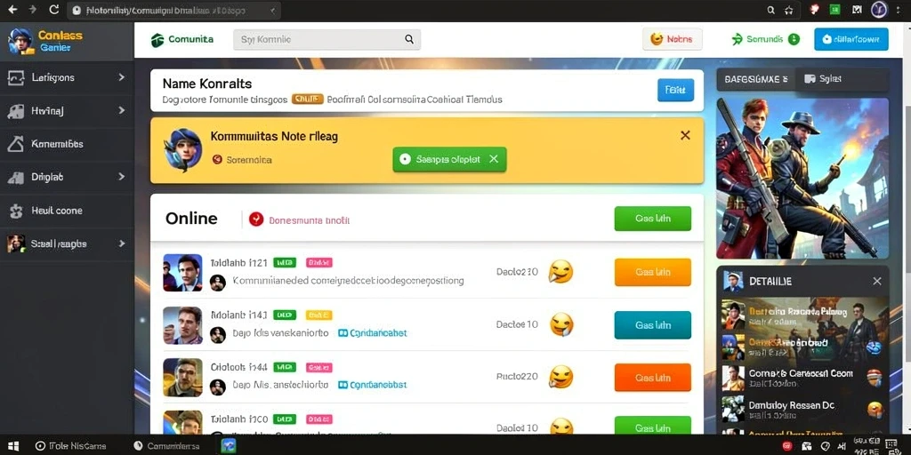Click the blue Foiat button
This screenshot has width=911, height=455.
coord(675,90)
